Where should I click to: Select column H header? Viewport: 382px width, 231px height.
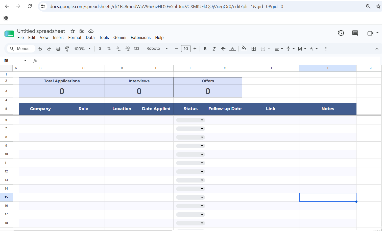(271, 68)
